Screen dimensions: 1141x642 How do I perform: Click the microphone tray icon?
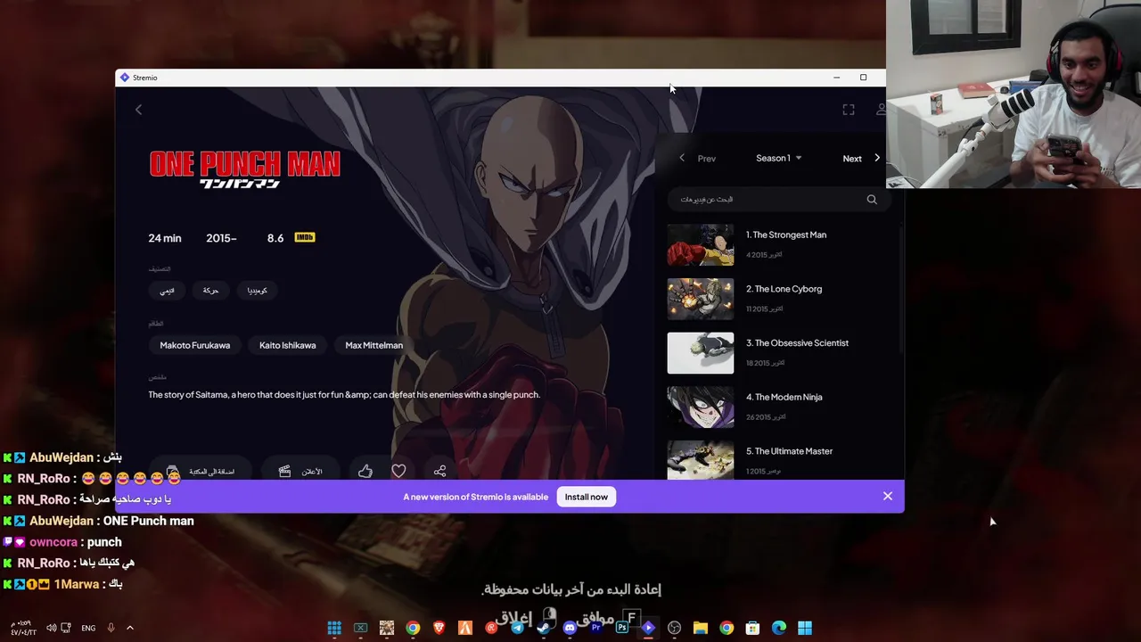pos(111,628)
